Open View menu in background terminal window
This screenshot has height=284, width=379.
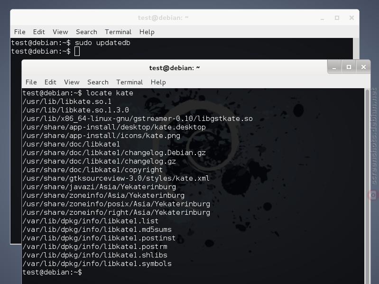pyautogui.click(x=60, y=32)
